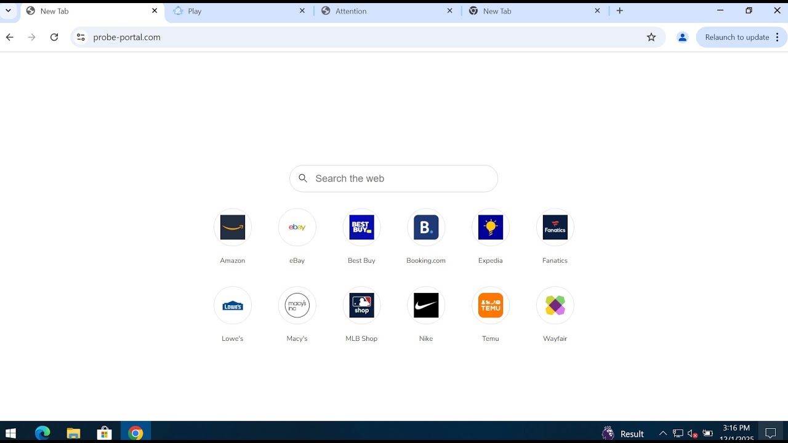
Task: Open the Temu shortcut icon
Action: pos(491,305)
